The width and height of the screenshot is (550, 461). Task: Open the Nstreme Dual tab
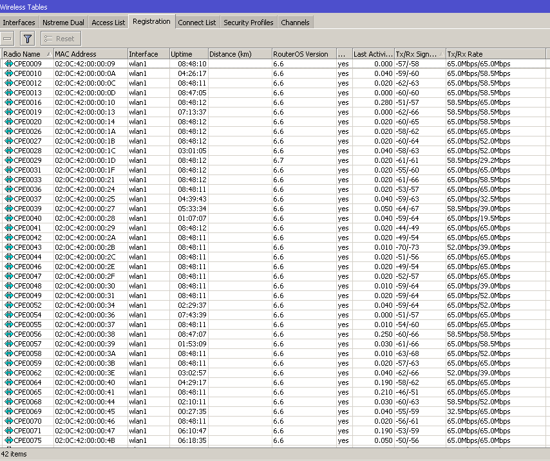tap(62, 22)
